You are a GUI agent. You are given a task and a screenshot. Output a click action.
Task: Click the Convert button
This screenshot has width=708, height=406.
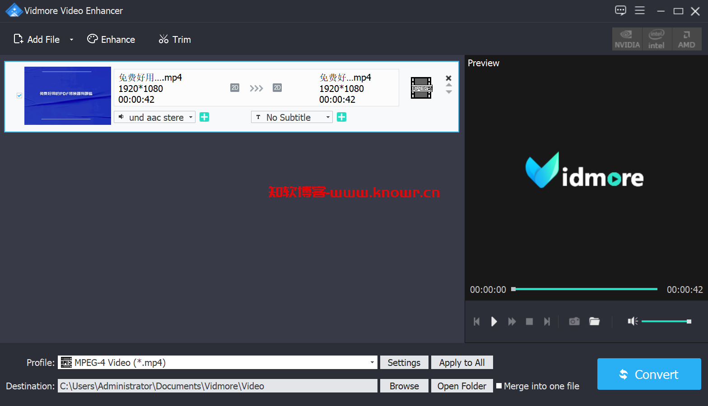click(x=649, y=374)
